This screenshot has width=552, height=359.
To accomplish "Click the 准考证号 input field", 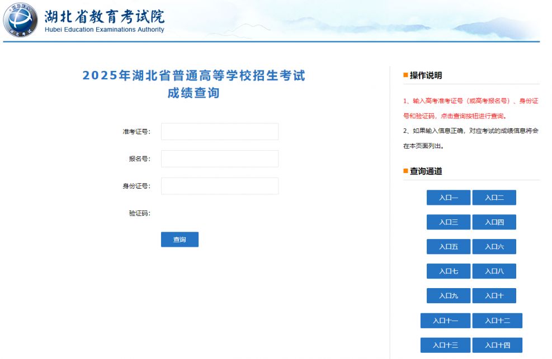I will (219, 132).
